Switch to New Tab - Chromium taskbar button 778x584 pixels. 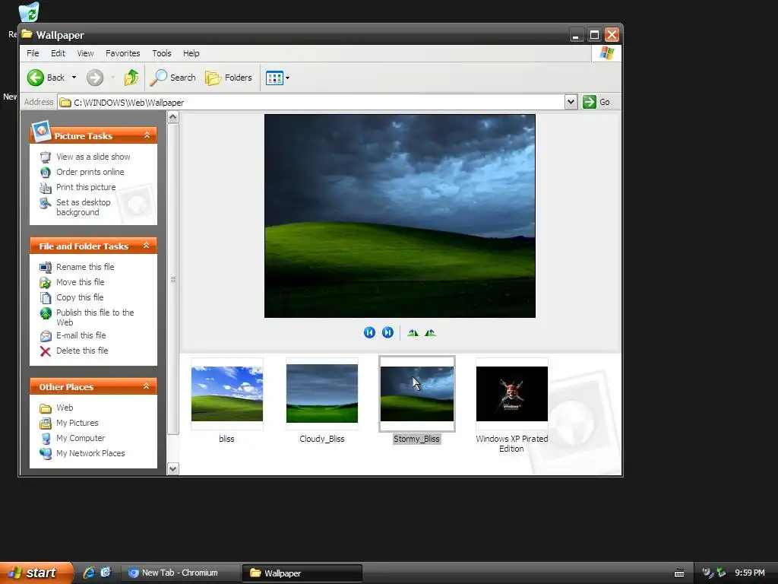179,573
